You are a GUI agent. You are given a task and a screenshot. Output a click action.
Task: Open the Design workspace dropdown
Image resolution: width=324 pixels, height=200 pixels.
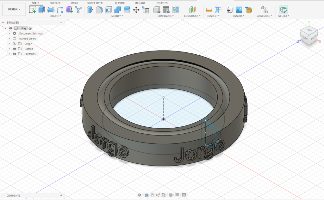click(14, 9)
